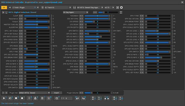Click arrow stepper for Cutoff

pyautogui.click(x=21, y=16)
